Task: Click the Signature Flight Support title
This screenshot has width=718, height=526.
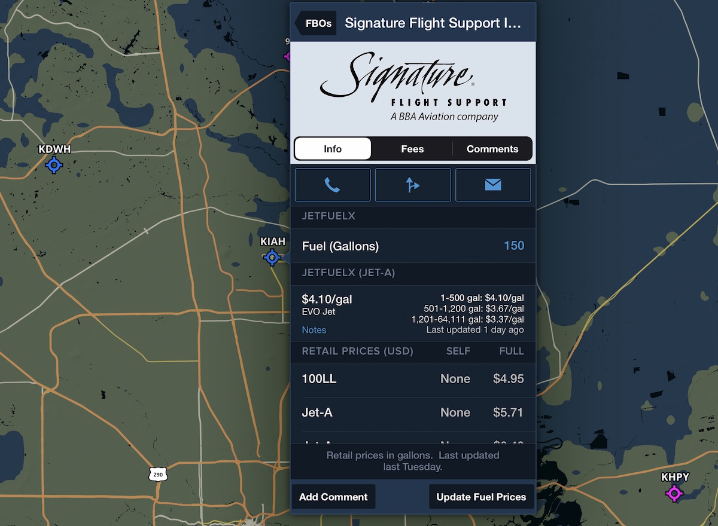Action: (433, 23)
